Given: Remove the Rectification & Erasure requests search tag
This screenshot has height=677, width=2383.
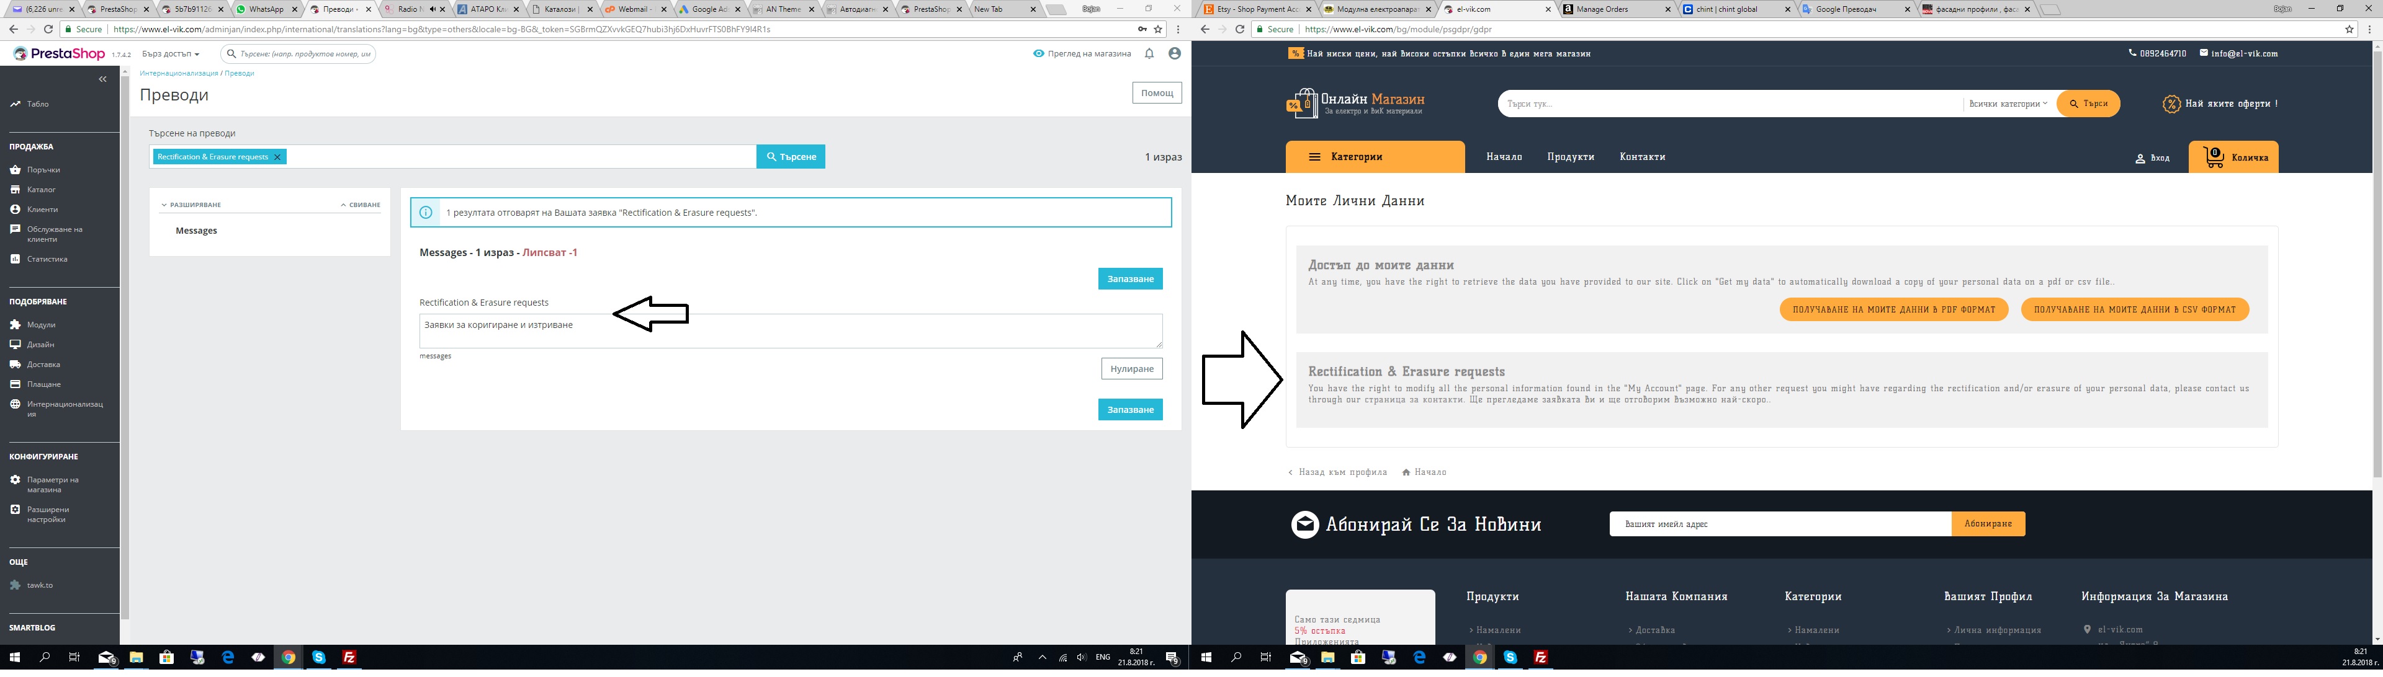Looking at the screenshot, I should tap(277, 157).
